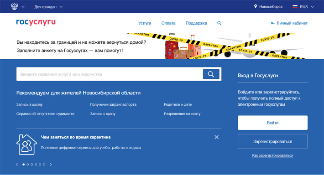
Task: Expand the chevron next to the emblem
Action: pyautogui.click(x=23, y=7)
